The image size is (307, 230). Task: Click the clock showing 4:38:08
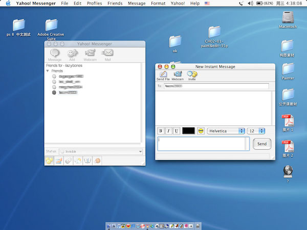pos(295,4)
